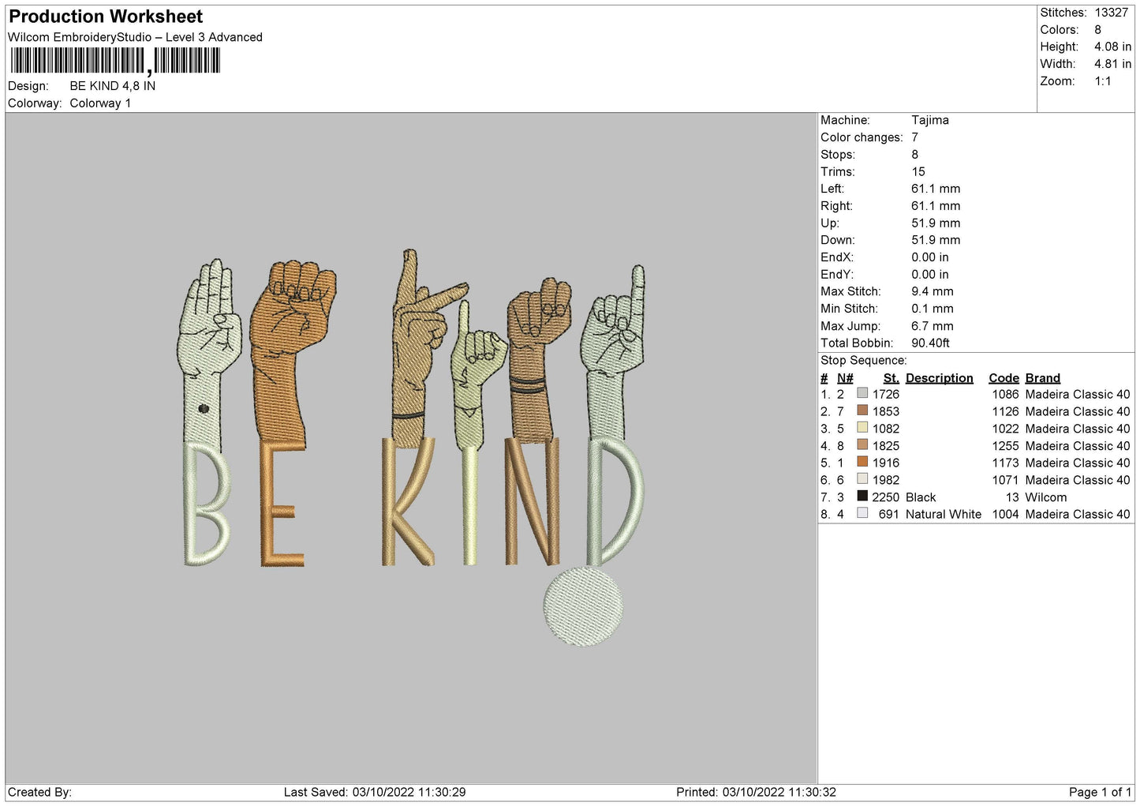This screenshot has height=806, width=1140.
Task: Click the 'N#' column header
Action: [x=845, y=378]
